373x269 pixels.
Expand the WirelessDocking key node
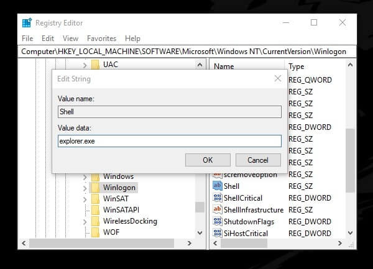(85, 222)
